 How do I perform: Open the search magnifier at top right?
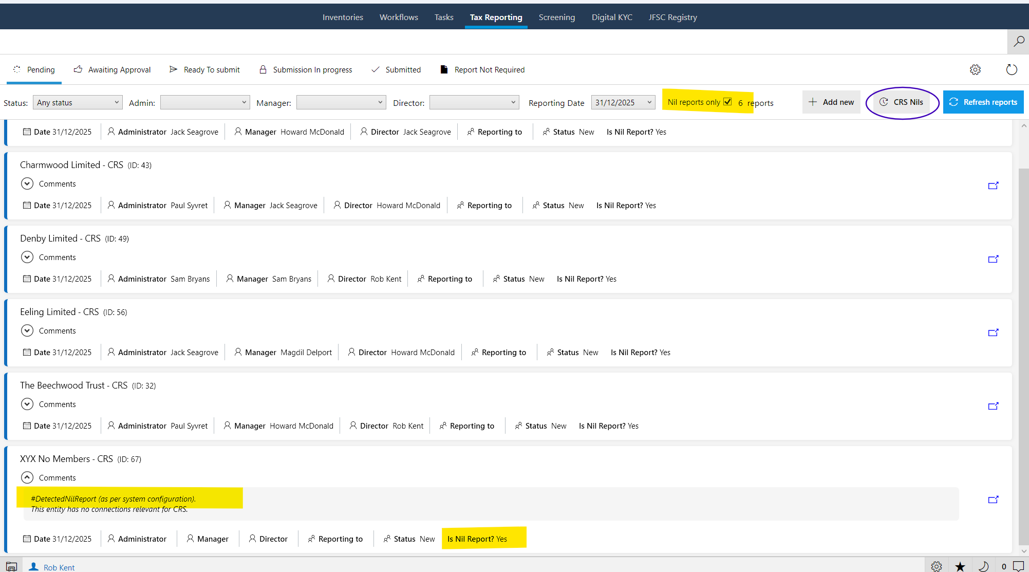click(x=1018, y=42)
